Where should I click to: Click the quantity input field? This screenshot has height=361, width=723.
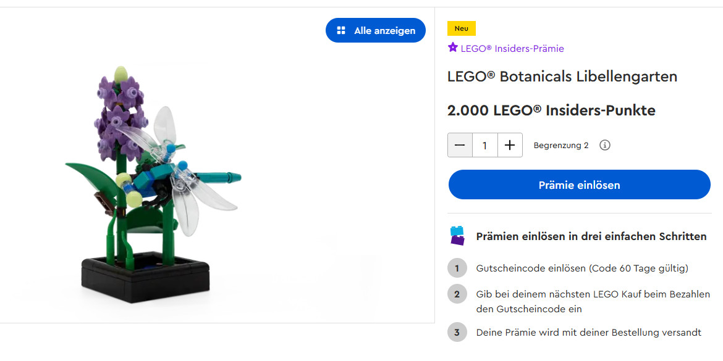(x=484, y=145)
